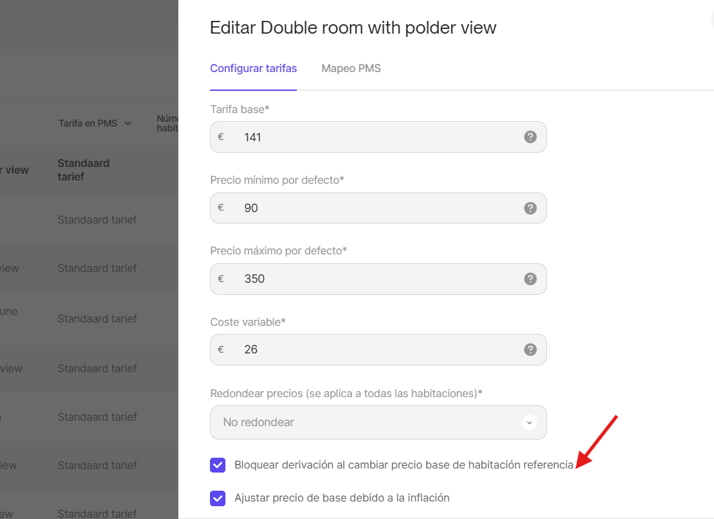Click the help icon in Tarifa base field
The height and width of the screenshot is (519, 714).
530,137
